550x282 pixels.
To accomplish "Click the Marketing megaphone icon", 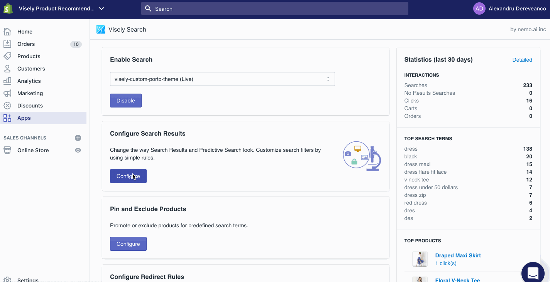I will [x=7, y=93].
